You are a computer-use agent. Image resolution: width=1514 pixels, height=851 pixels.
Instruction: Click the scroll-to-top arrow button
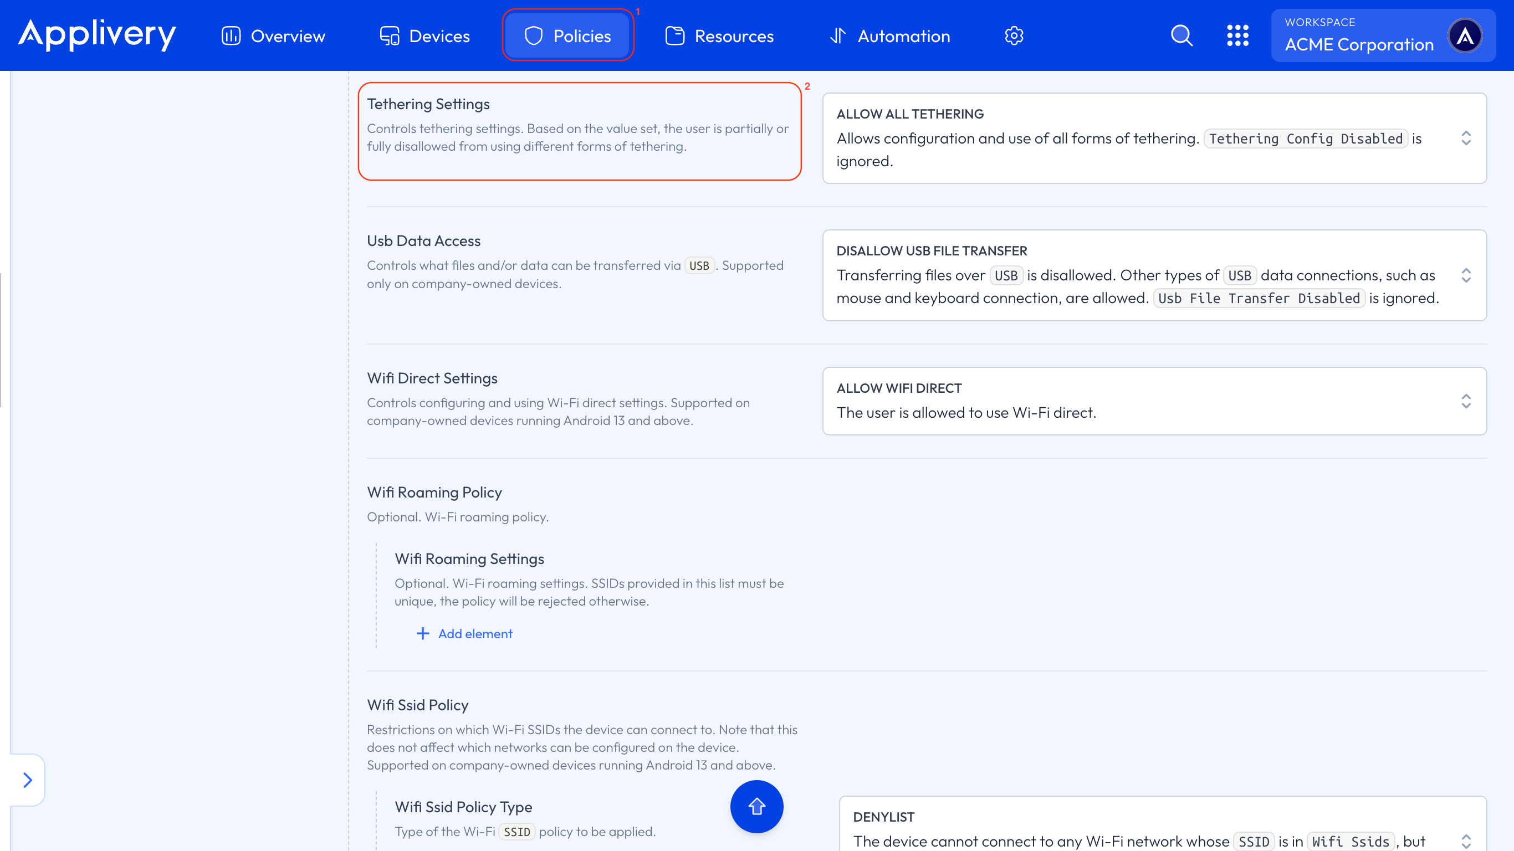pyautogui.click(x=756, y=806)
